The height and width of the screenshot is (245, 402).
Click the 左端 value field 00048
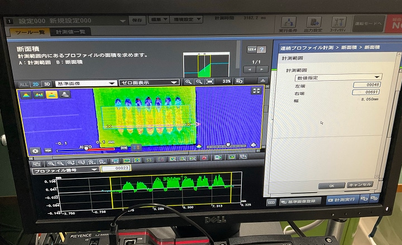(366, 85)
